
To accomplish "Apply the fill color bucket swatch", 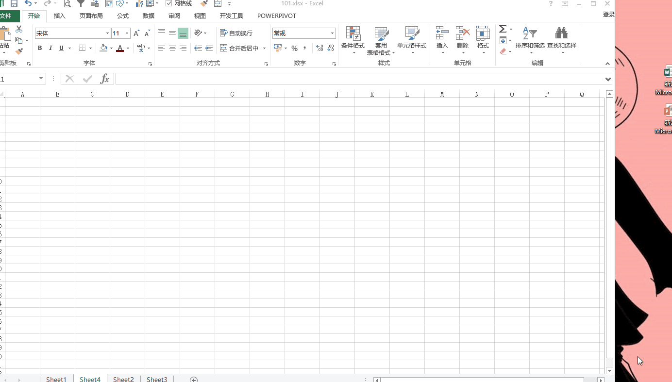I will [x=103, y=48].
